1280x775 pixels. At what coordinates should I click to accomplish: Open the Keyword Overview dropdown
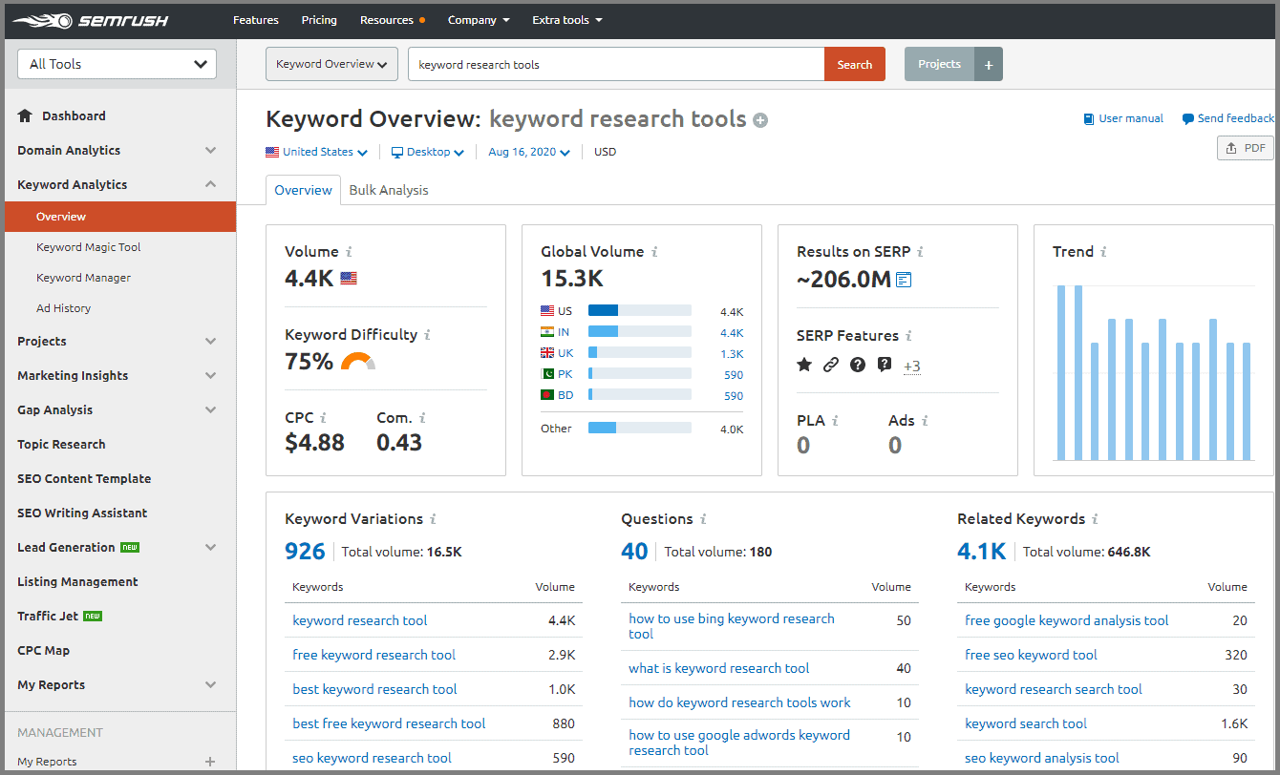pyautogui.click(x=331, y=64)
